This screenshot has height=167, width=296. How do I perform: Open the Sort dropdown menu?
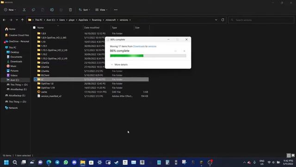pyautogui.click(x=84, y=10)
